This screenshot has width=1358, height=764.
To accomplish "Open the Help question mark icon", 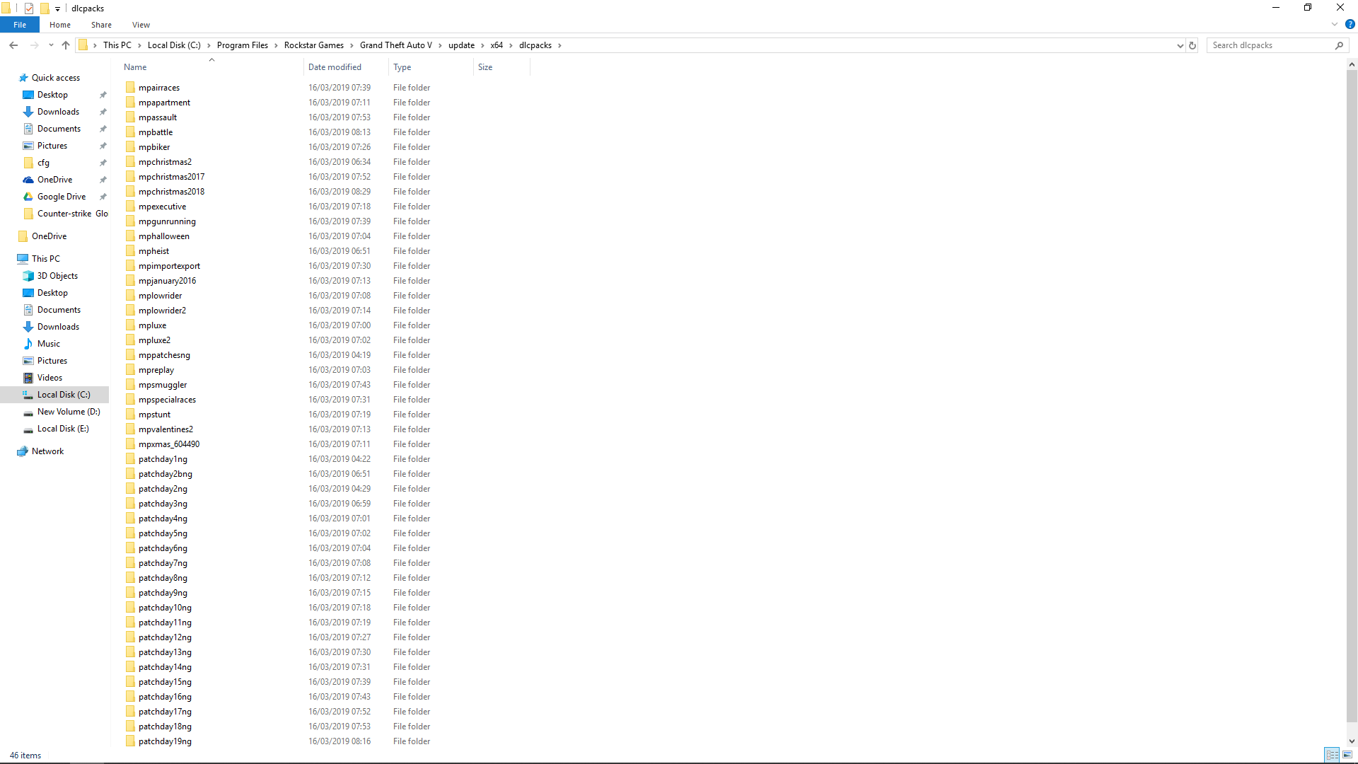I will (1350, 24).
